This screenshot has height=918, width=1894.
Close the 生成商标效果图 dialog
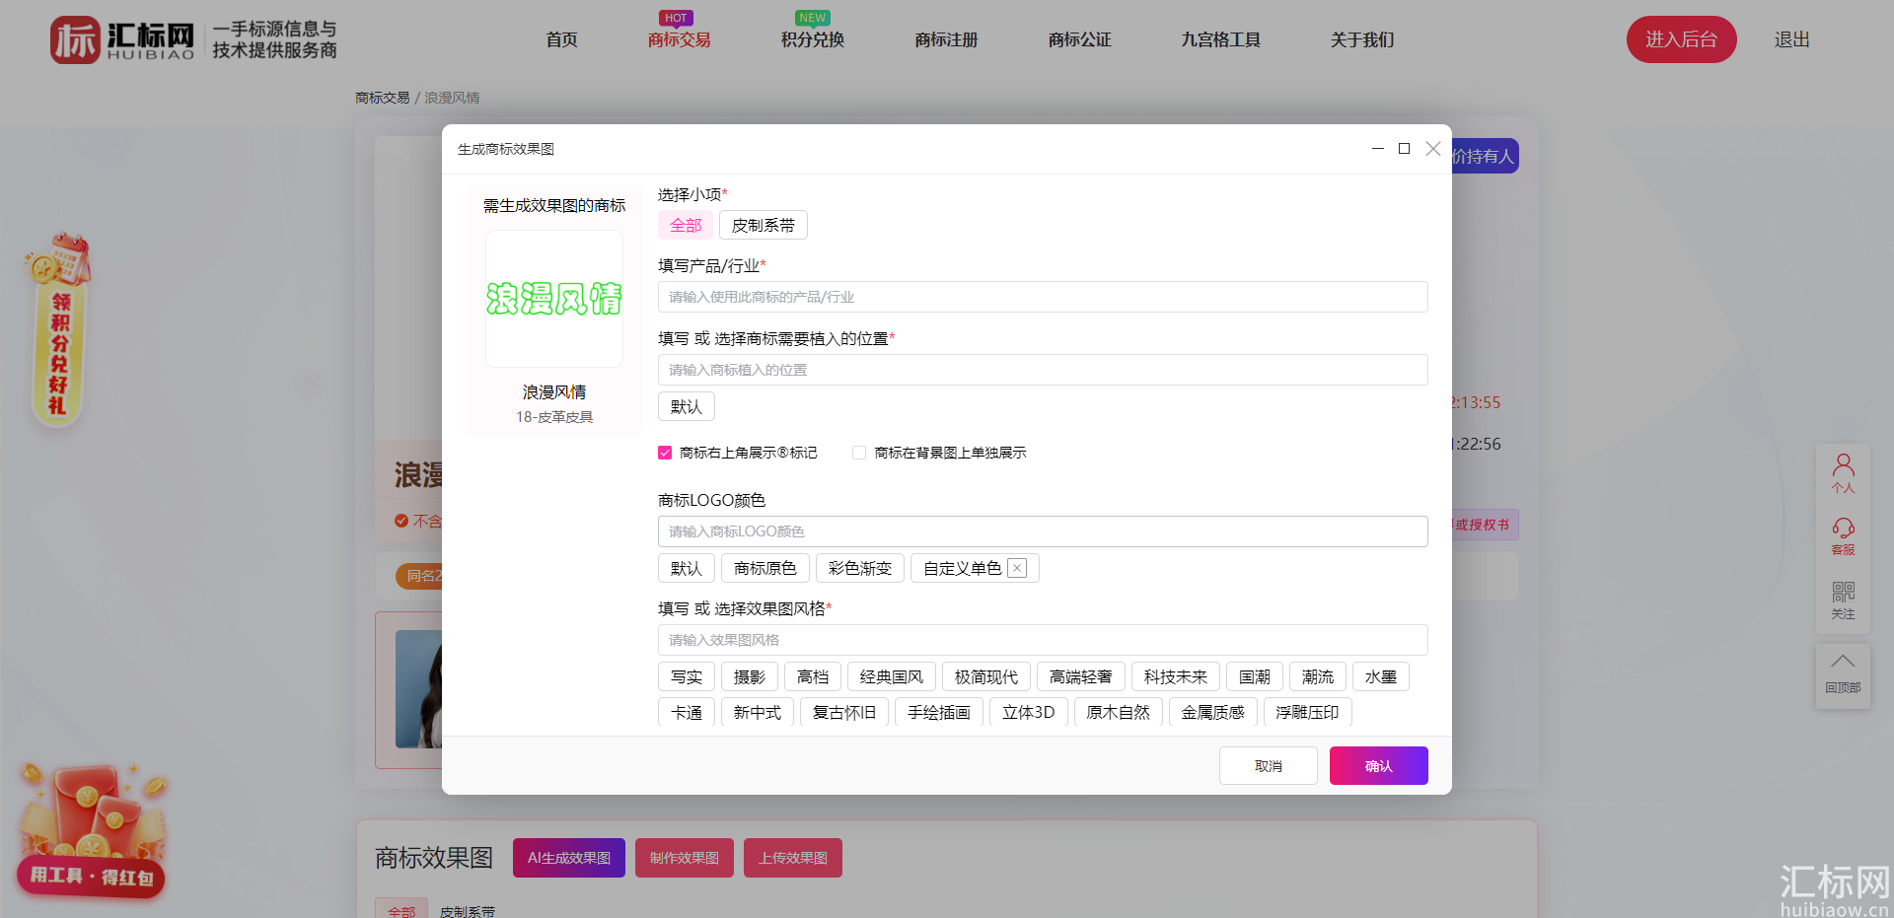coord(1433,149)
